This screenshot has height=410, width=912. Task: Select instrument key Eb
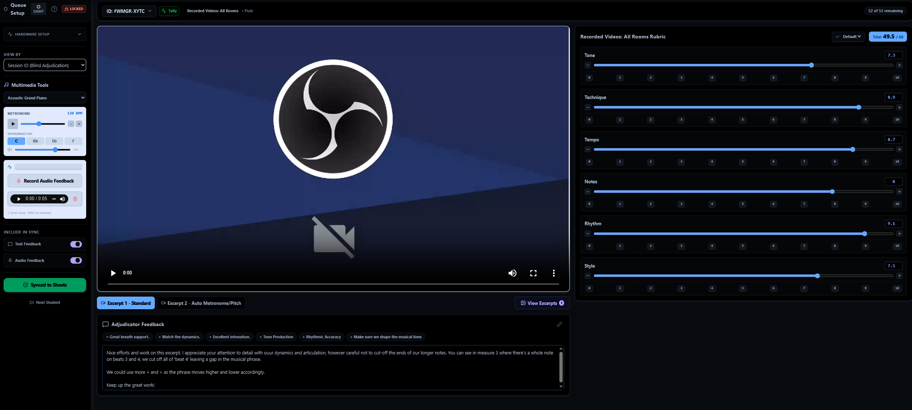coord(54,141)
